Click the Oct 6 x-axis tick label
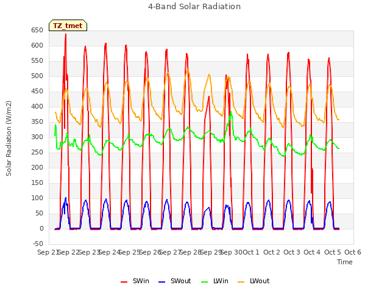 pos(353,252)
